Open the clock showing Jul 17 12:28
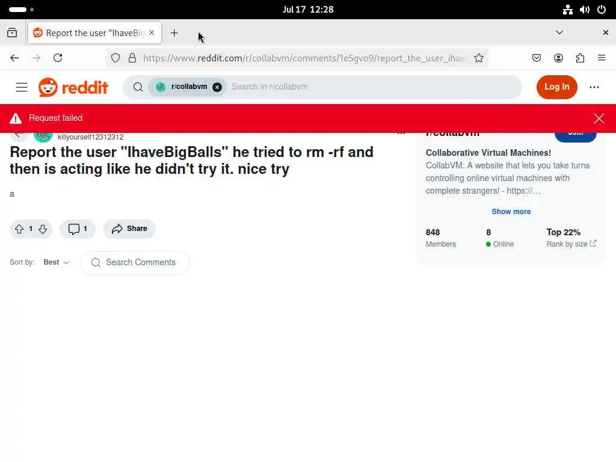Viewport: 616px width, 462px height. (x=308, y=10)
